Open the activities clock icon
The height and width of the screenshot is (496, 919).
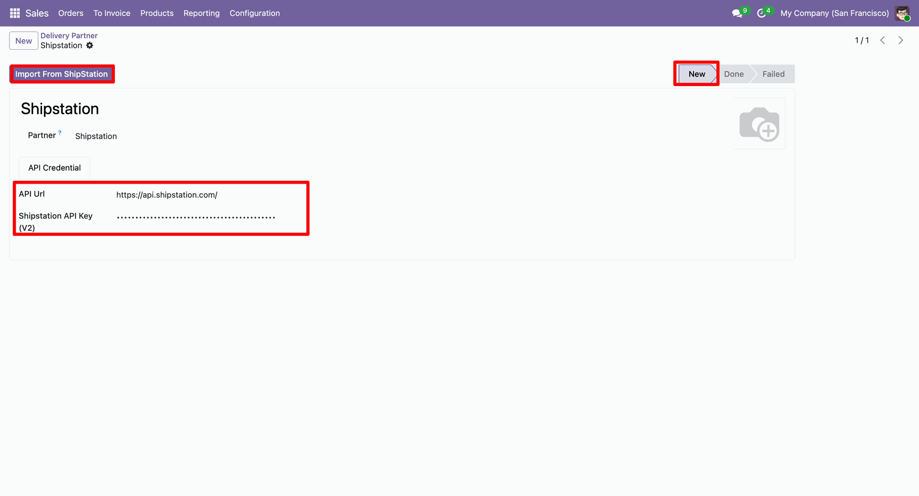click(x=761, y=13)
